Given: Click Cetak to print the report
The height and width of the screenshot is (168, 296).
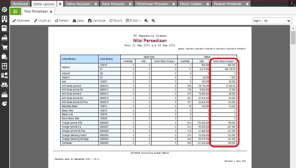Looking at the screenshot, I should click(x=78, y=21).
